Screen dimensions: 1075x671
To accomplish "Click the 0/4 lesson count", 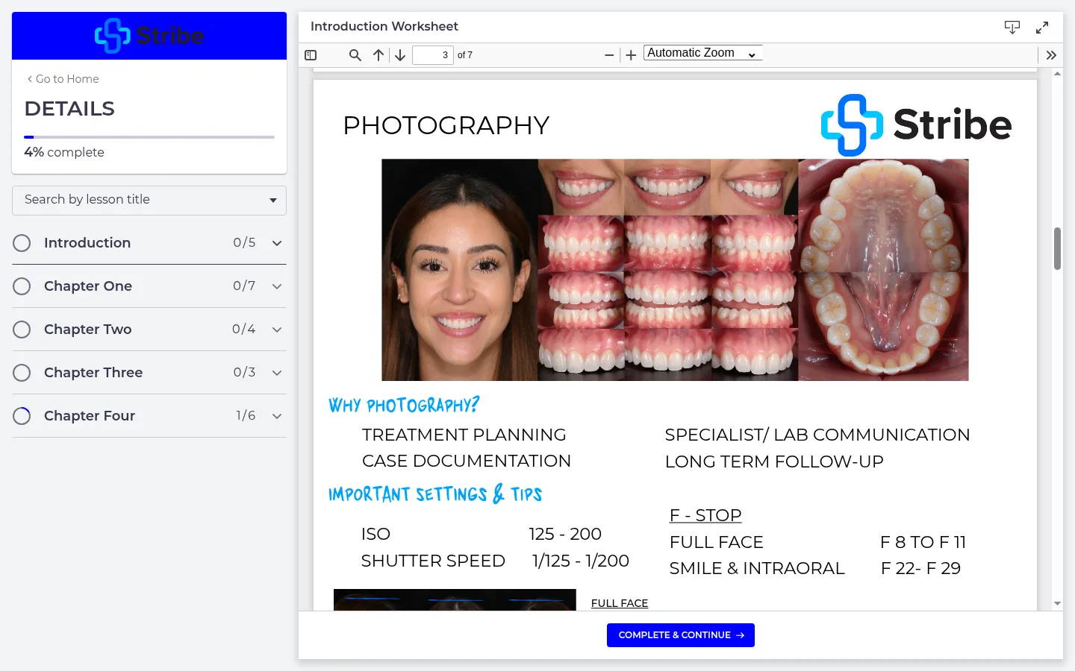I will [244, 330].
